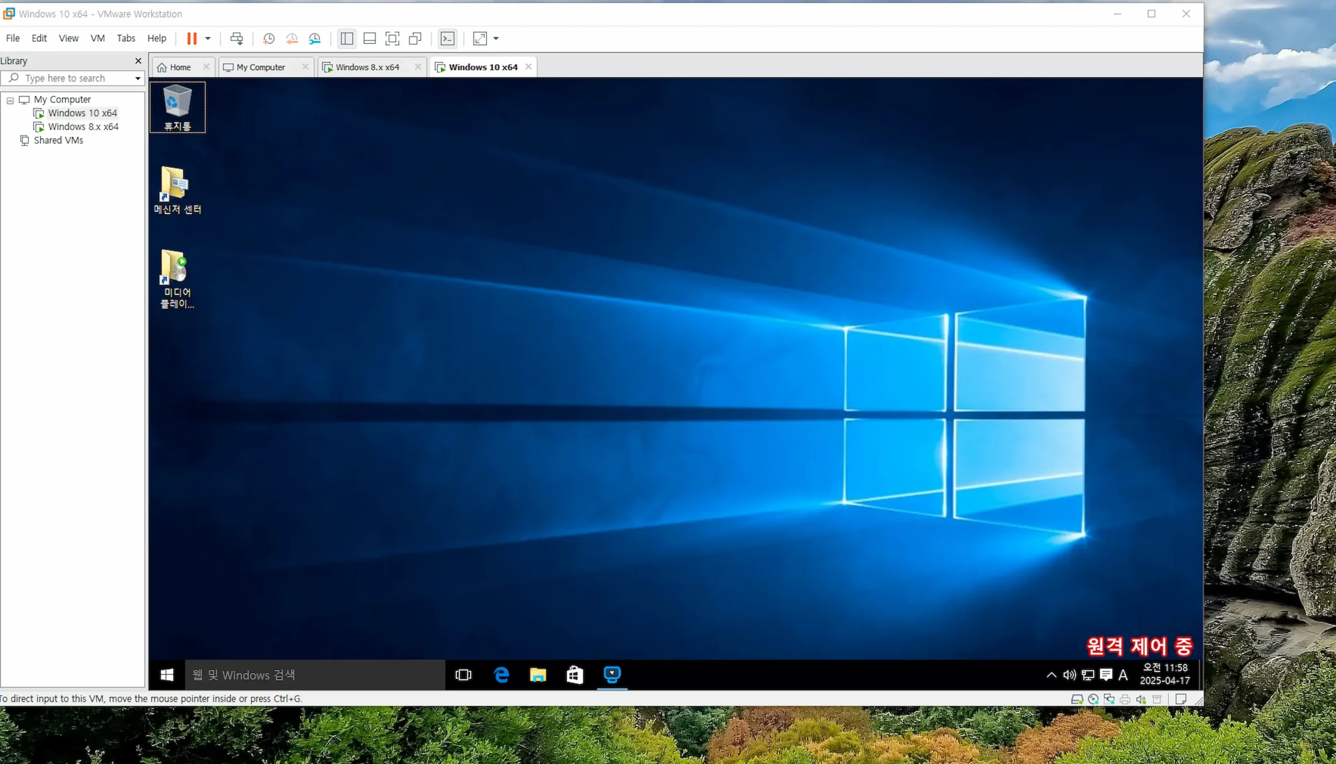The width and height of the screenshot is (1336, 764).
Task: Close the My Computer tab
Action: pyautogui.click(x=305, y=67)
